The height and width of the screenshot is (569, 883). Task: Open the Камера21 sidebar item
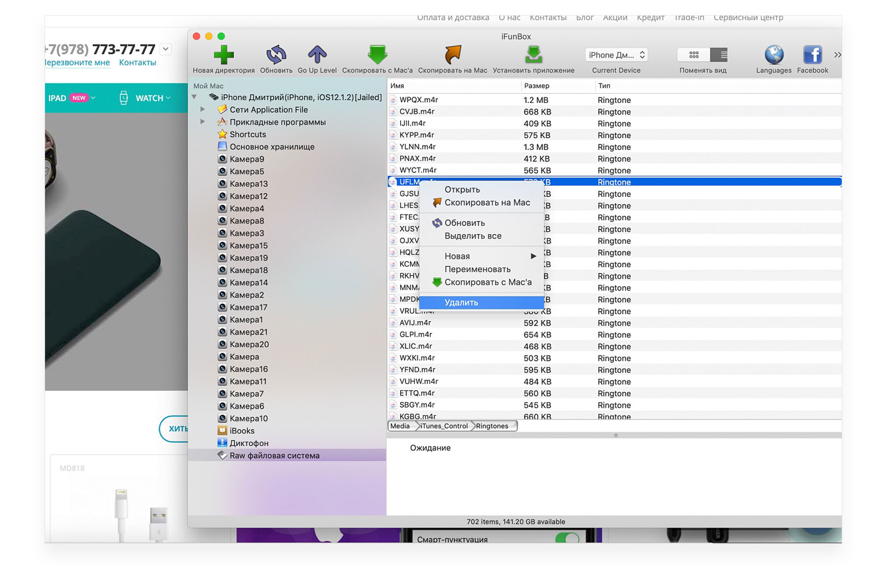[248, 332]
